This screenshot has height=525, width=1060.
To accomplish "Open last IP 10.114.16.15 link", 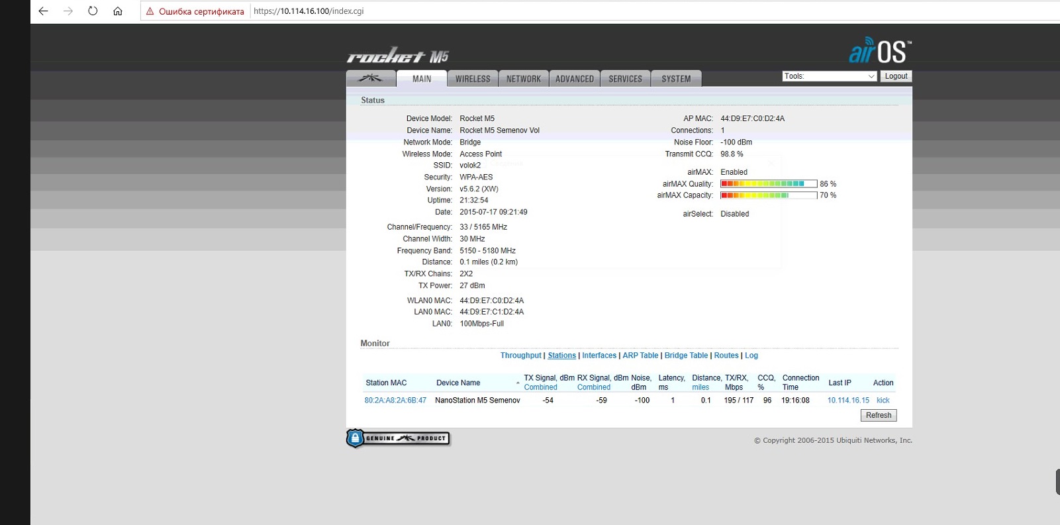I will point(848,401).
